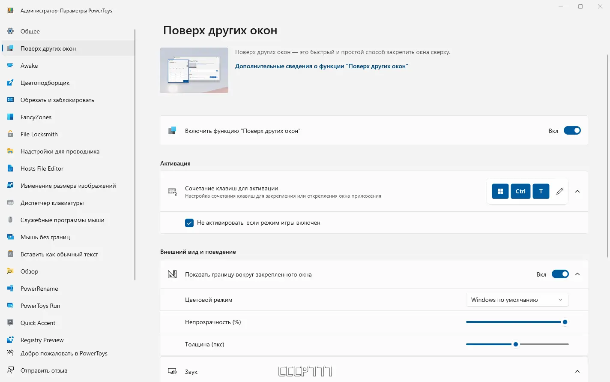Click the Registry Preview icon in sidebar
Image resolution: width=610 pixels, height=382 pixels.
pos(10,340)
